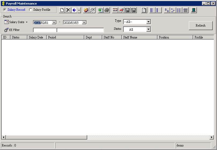This screenshot has width=217, height=150.
Task: Click the details grid view icon
Action: tap(185, 10)
